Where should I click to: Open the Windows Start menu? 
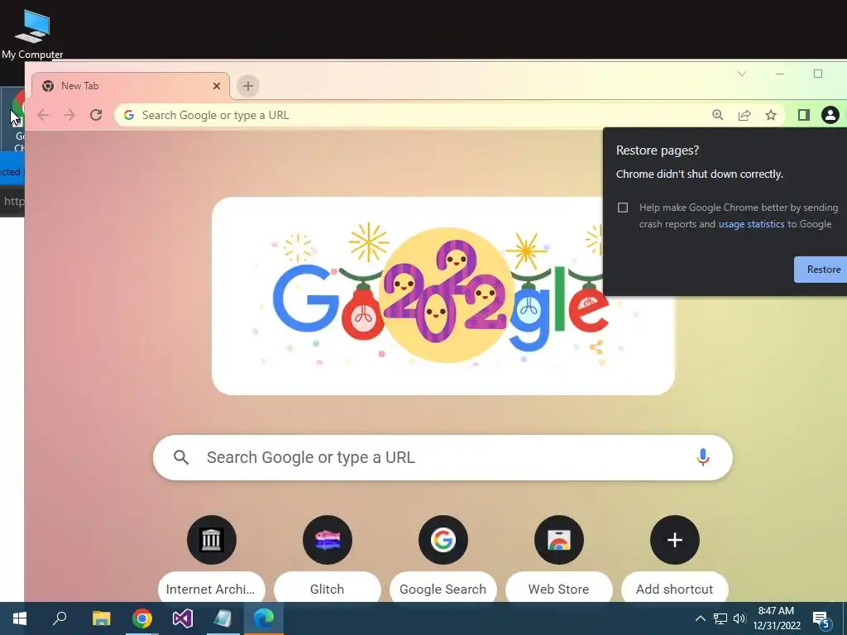coord(20,618)
